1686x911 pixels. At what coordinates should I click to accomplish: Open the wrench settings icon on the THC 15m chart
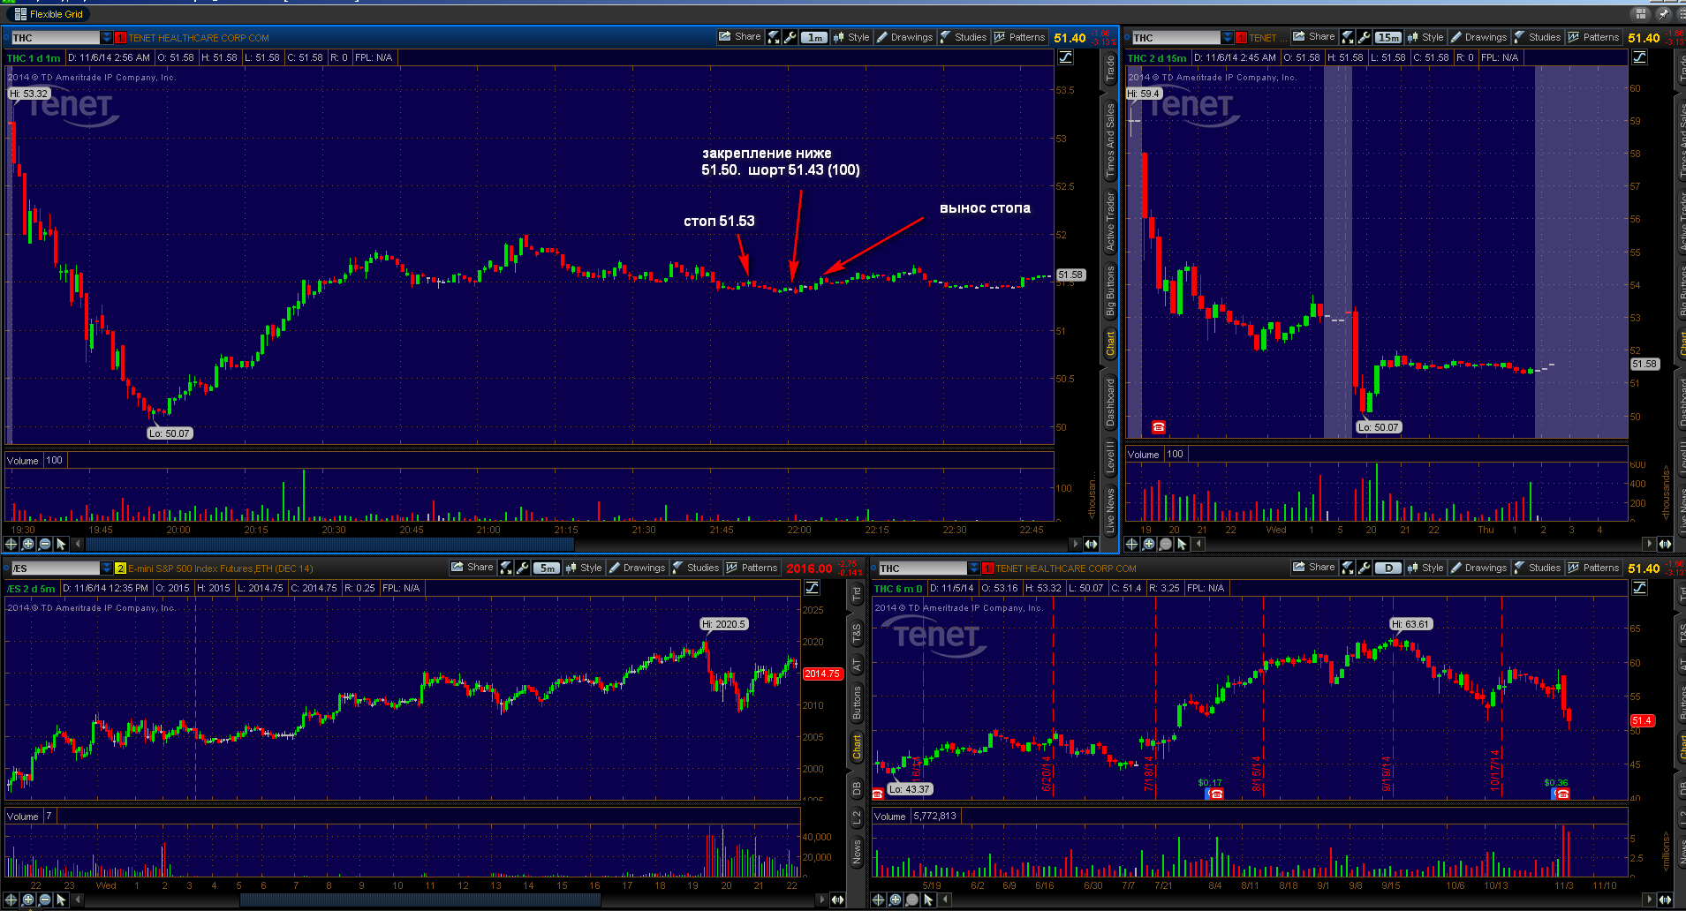pyautogui.click(x=1365, y=37)
